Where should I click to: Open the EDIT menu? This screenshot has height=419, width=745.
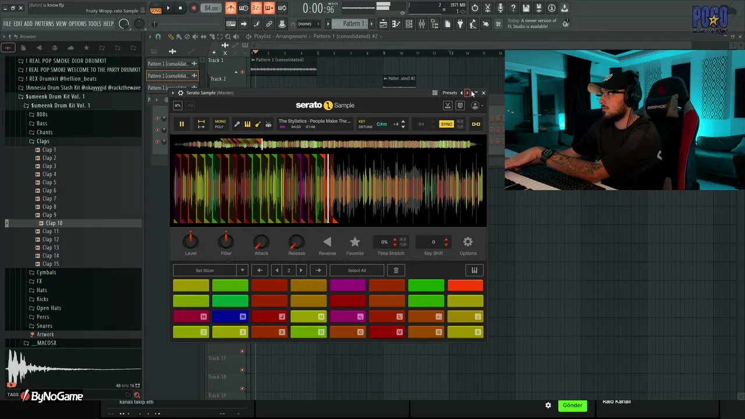[18, 24]
